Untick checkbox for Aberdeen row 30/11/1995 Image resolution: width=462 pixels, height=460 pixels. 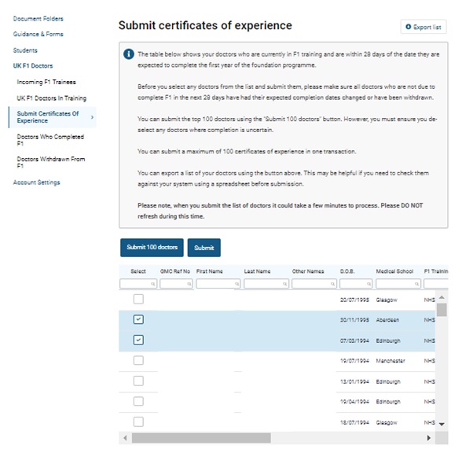tap(138, 319)
